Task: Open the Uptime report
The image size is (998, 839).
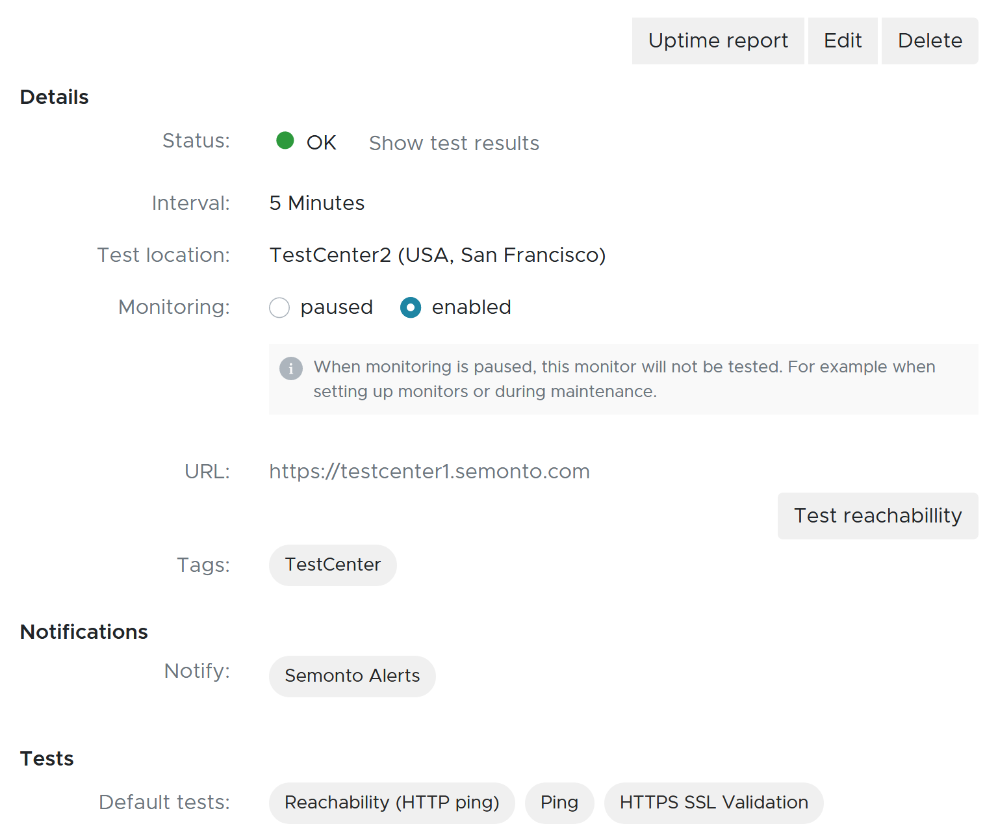Action: click(x=718, y=41)
